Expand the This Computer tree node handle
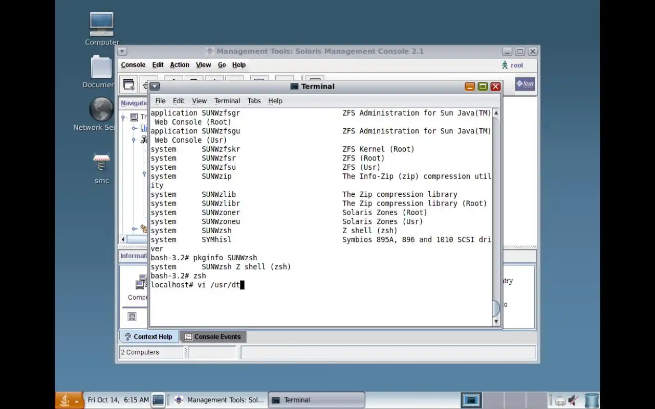655x409 pixels. pos(123,117)
